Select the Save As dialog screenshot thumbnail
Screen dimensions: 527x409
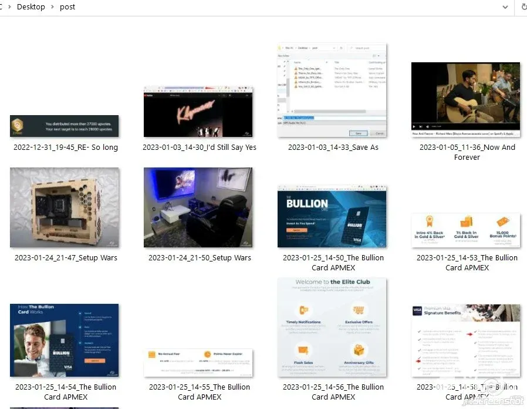(x=332, y=90)
